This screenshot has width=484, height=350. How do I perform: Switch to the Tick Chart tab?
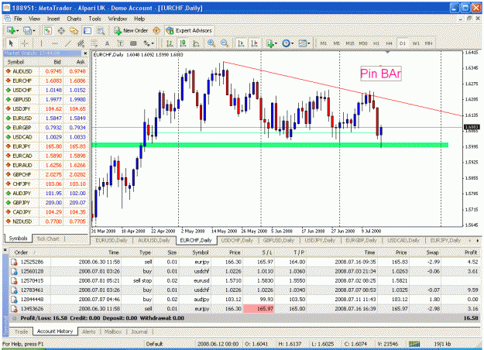tap(48, 238)
